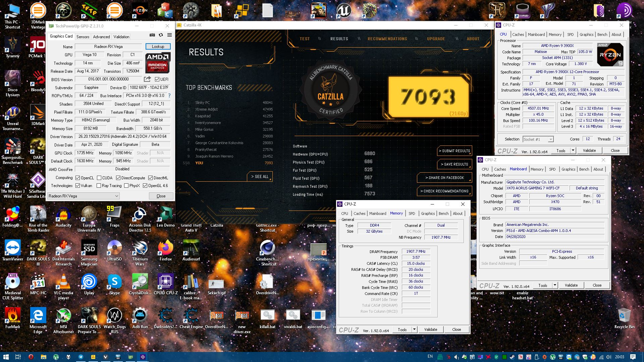Open Windows Start button
The height and width of the screenshot is (362, 644).
click(x=6, y=357)
